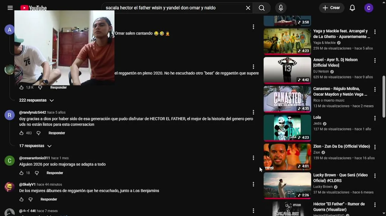
Task: Start voice search with microphone
Action: pos(281,8)
